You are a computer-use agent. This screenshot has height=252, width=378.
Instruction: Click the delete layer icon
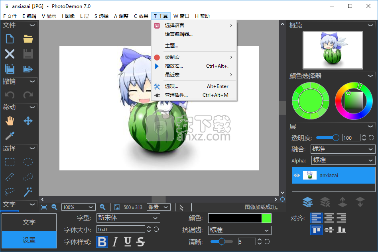pos(325,202)
